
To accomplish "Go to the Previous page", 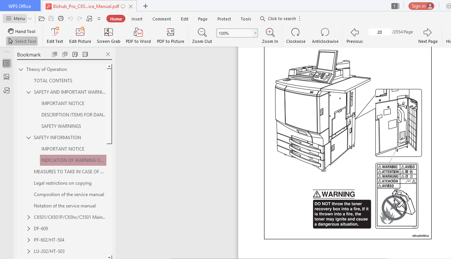I will [x=354, y=35].
